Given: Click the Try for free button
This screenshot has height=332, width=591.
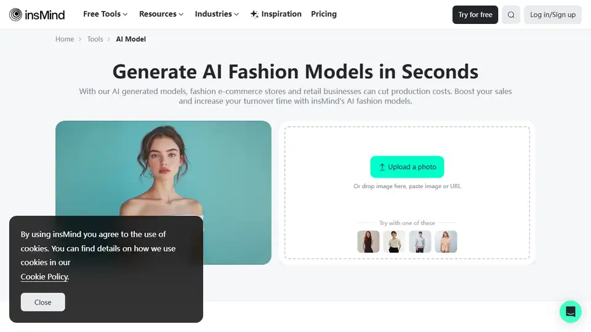Looking at the screenshot, I should [x=475, y=15].
